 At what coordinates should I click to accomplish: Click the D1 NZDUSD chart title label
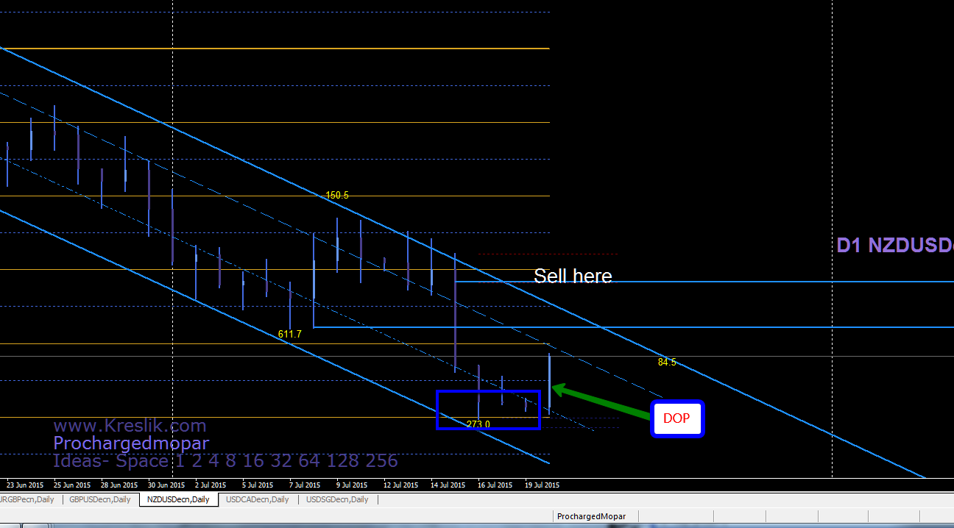[895, 246]
